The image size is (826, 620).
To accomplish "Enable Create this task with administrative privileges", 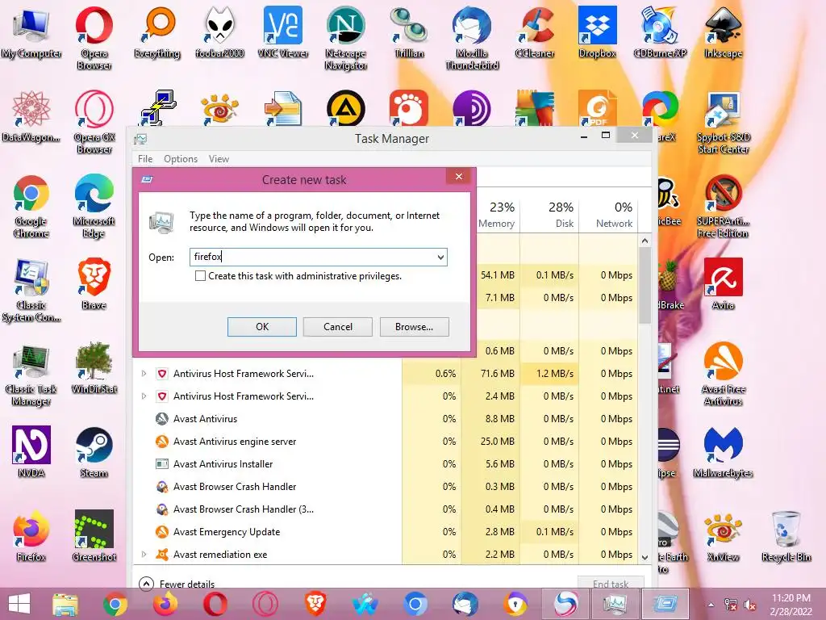I will click(x=200, y=276).
